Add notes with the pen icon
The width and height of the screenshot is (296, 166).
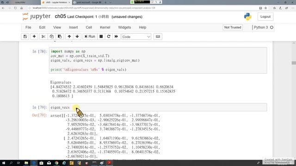pos(280,8)
